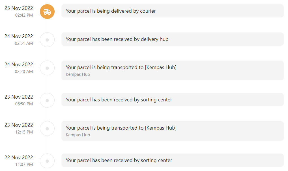The image size is (288, 171).
Task: Open the 24 Nov 'transported to [Kempas Hub]' entry
Action: tap(173, 70)
